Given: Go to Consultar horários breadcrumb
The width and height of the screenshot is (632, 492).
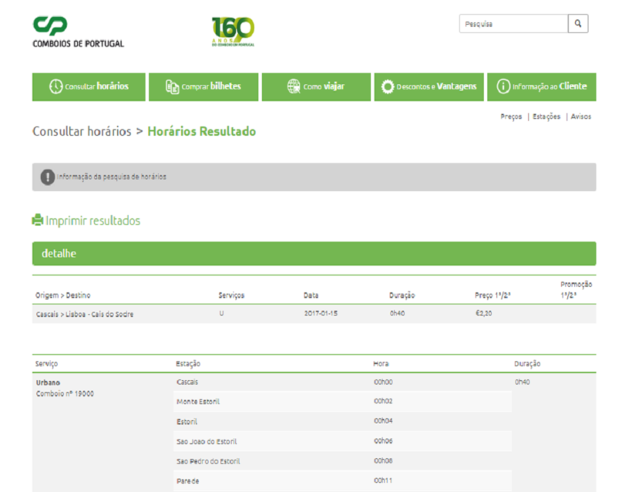Looking at the screenshot, I should point(82,132).
